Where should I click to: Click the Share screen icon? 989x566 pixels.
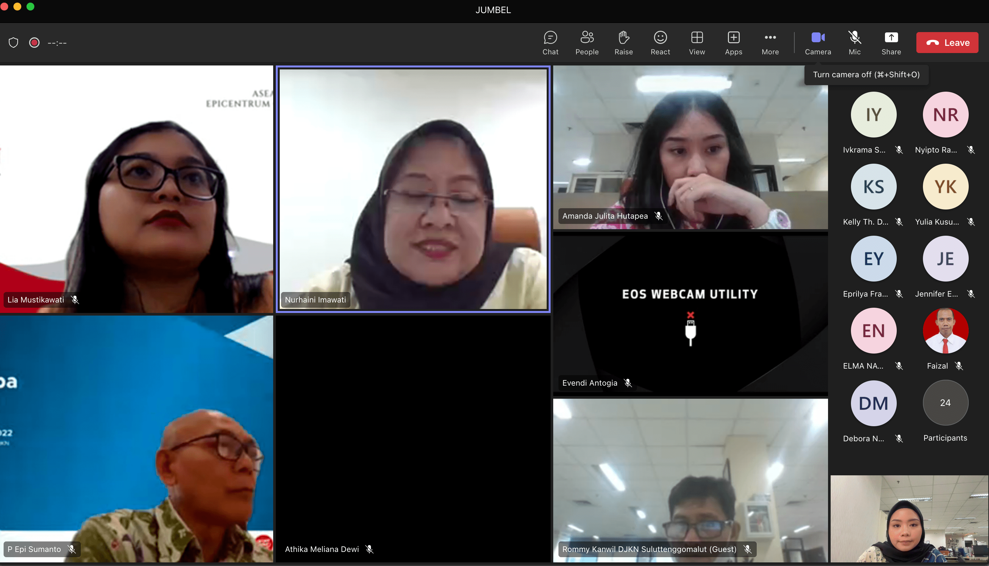[x=891, y=42]
